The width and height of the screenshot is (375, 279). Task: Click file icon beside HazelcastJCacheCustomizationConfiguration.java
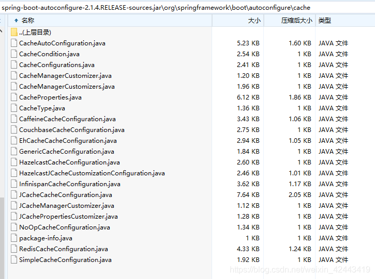coord(14,173)
